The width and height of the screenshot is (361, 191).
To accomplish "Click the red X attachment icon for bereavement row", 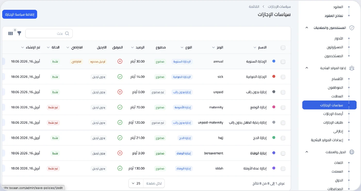I will pos(120,153).
